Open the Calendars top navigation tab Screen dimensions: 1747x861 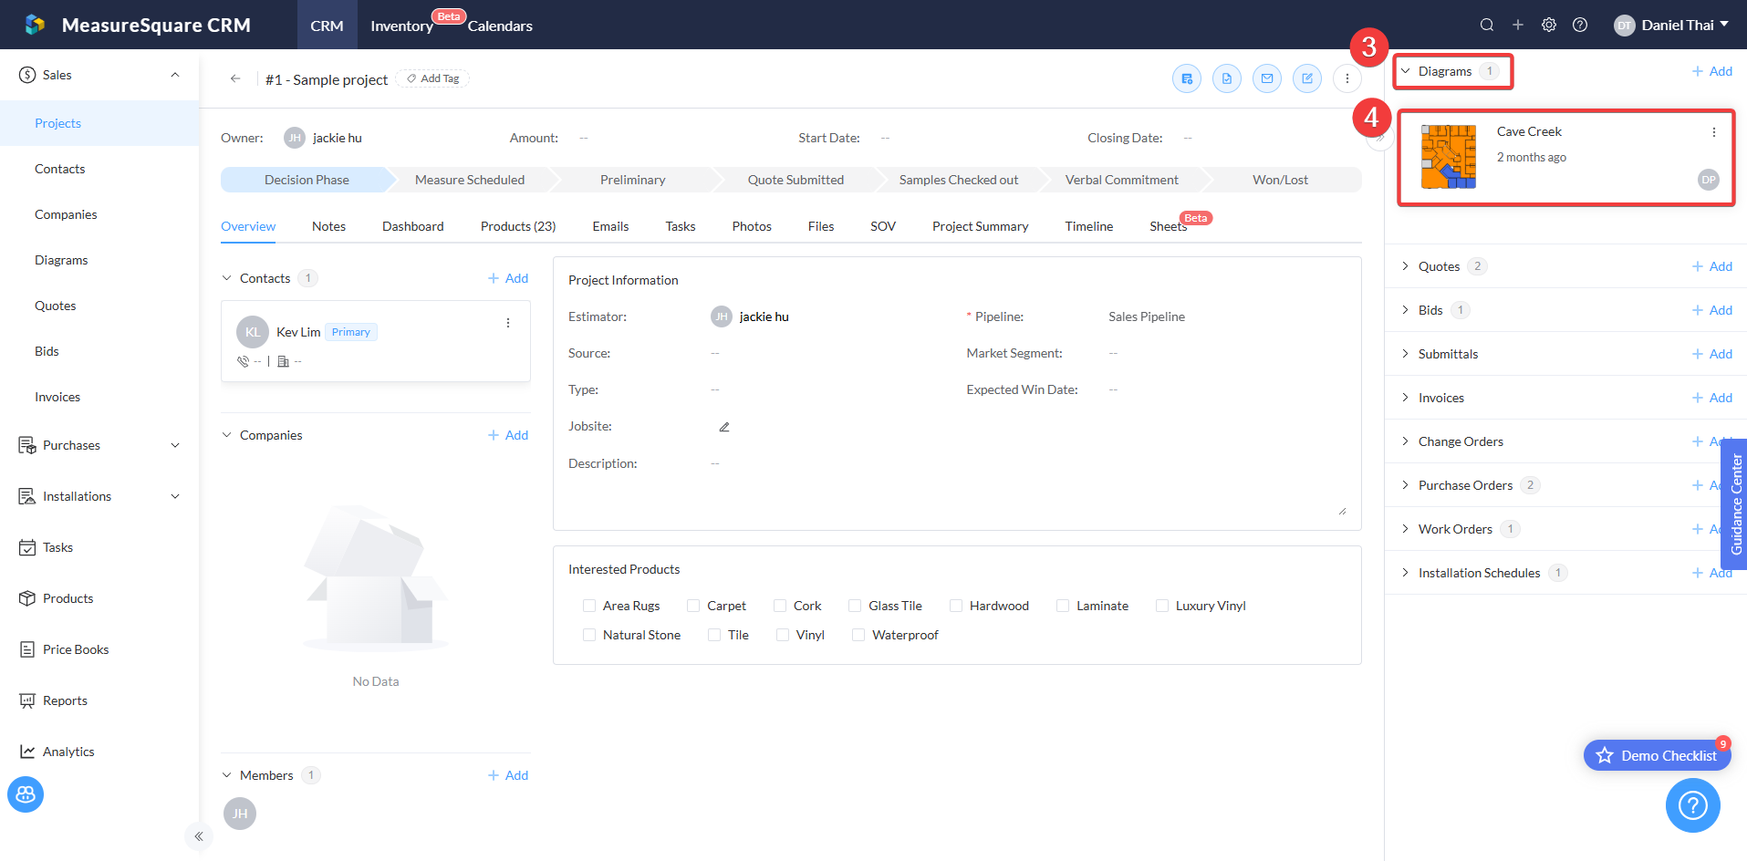click(500, 26)
